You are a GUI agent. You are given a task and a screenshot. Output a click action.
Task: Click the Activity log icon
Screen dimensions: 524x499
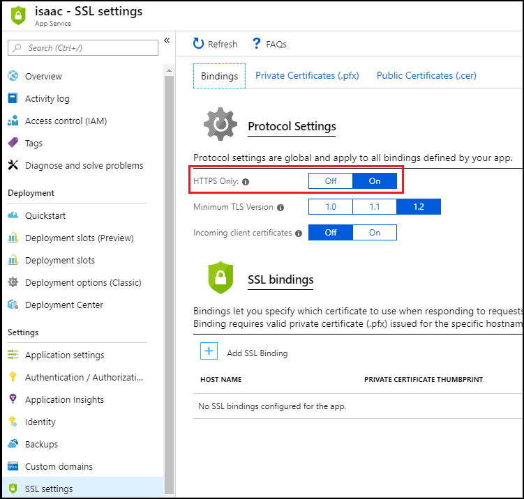13,98
